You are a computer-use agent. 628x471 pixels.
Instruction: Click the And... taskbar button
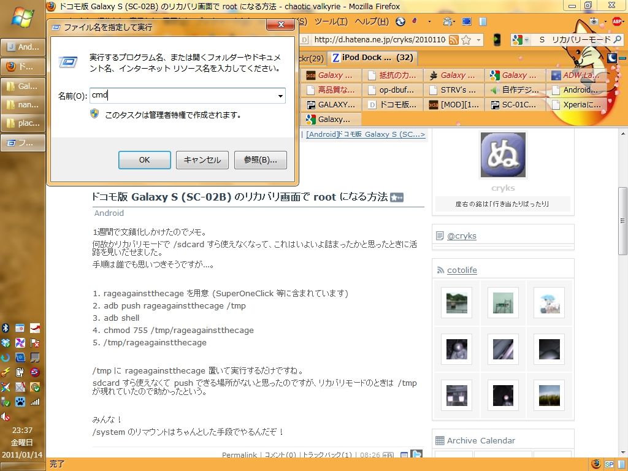[23, 47]
